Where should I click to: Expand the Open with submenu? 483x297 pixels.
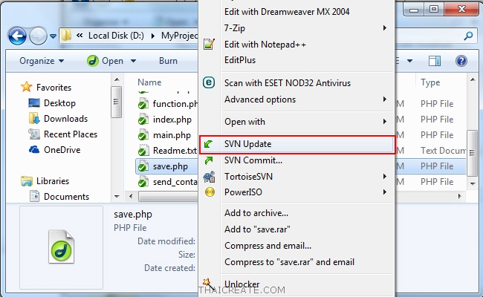click(x=385, y=122)
